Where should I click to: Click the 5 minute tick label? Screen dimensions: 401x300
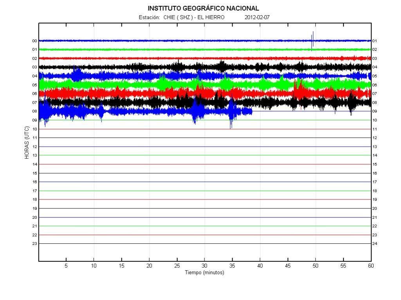coord(66,266)
